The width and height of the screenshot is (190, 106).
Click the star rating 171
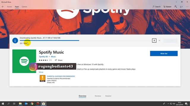pos(45,60)
